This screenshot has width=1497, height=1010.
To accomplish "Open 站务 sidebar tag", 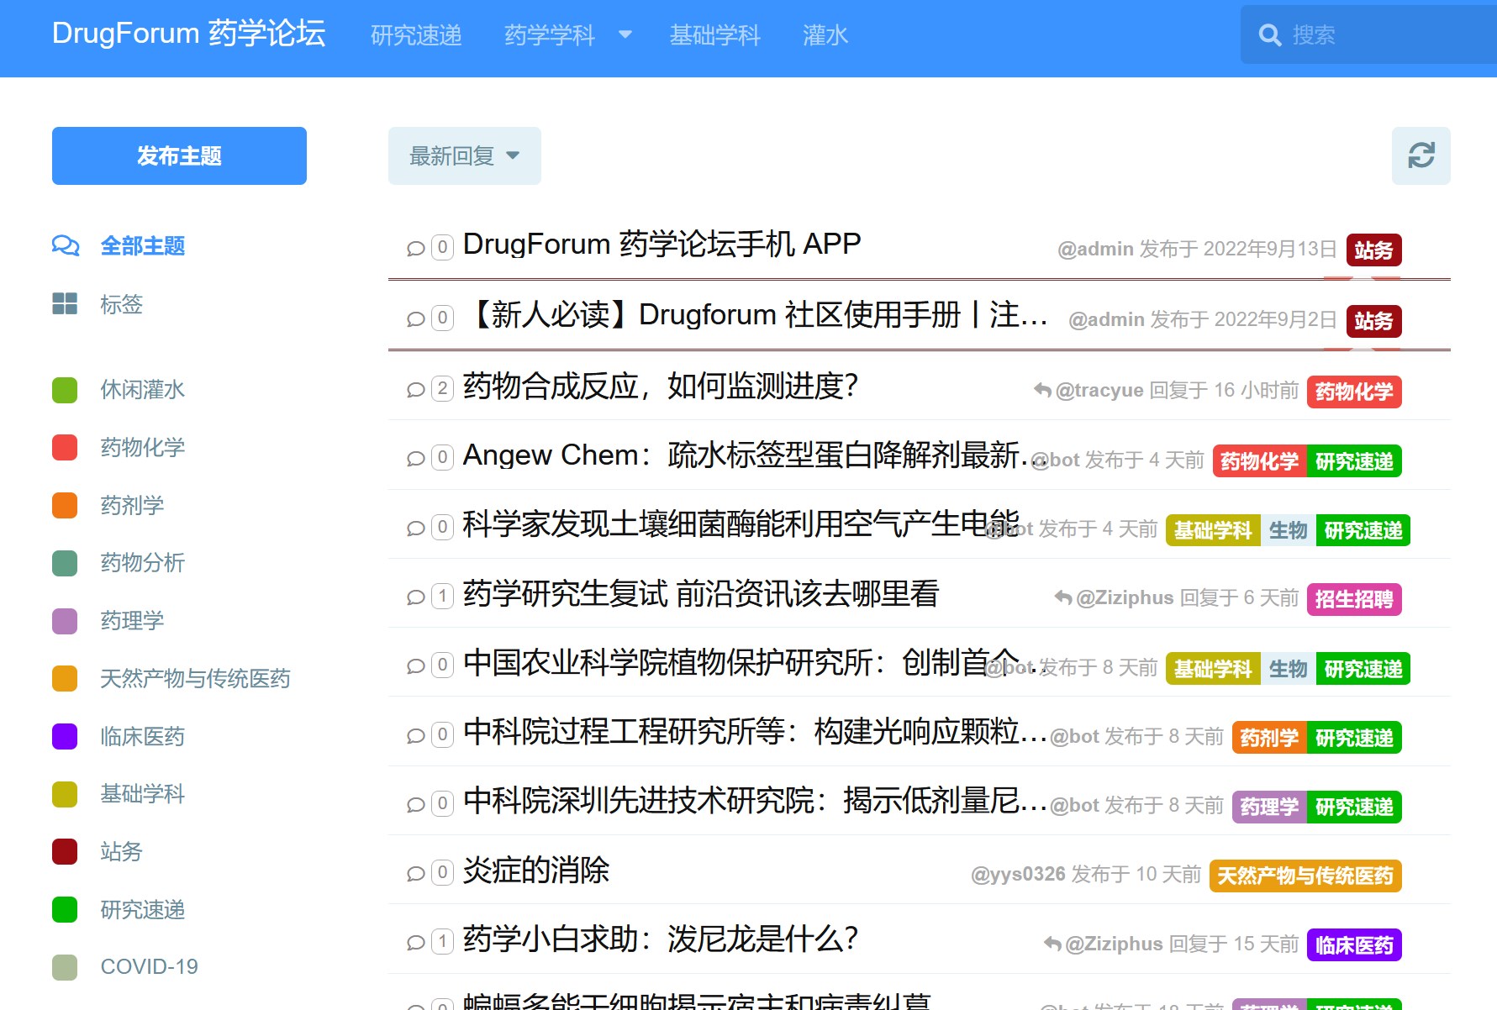I will 122,851.
